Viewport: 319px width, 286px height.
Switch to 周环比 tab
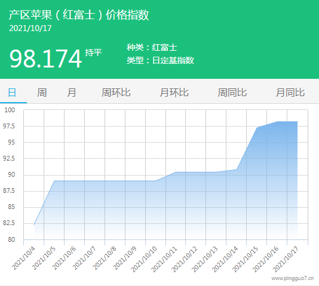coord(116,93)
